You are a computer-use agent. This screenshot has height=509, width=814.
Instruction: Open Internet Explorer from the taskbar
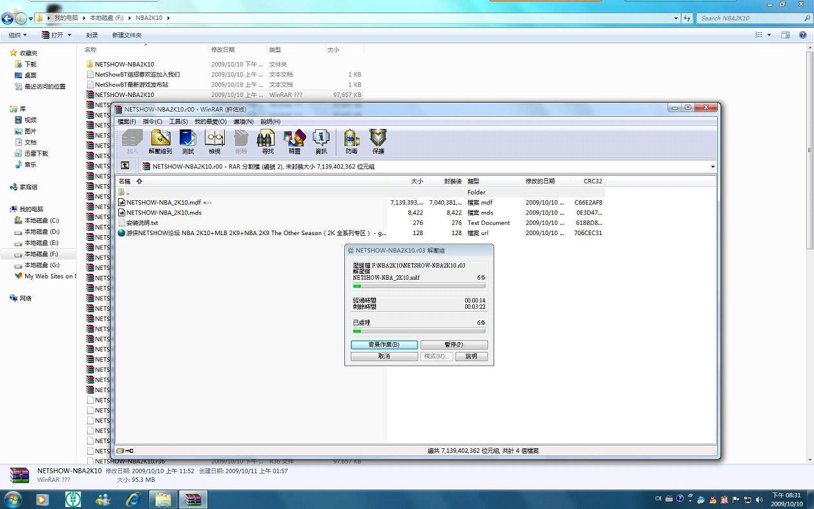tap(134, 499)
